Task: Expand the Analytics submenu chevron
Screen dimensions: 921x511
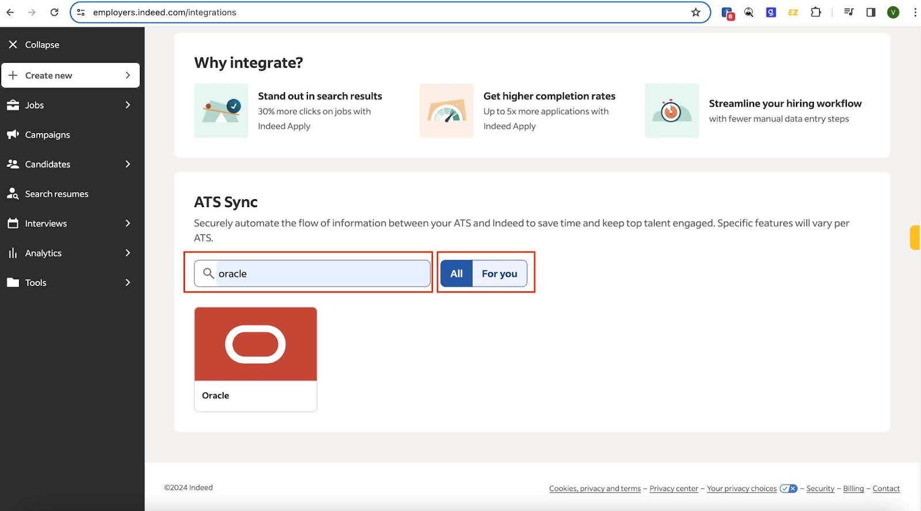Action: click(x=128, y=253)
